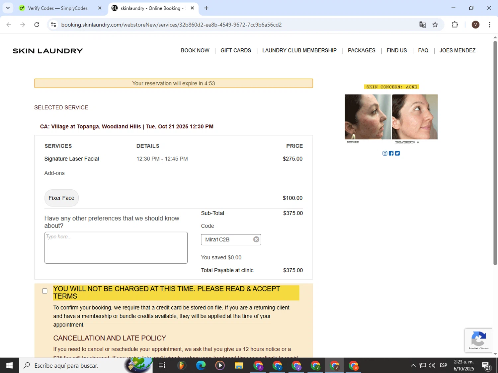Image resolution: width=498 pixels, height=373 pixels.
Task: Close the Verify Codes tab
Action: (x=100, y=8)
